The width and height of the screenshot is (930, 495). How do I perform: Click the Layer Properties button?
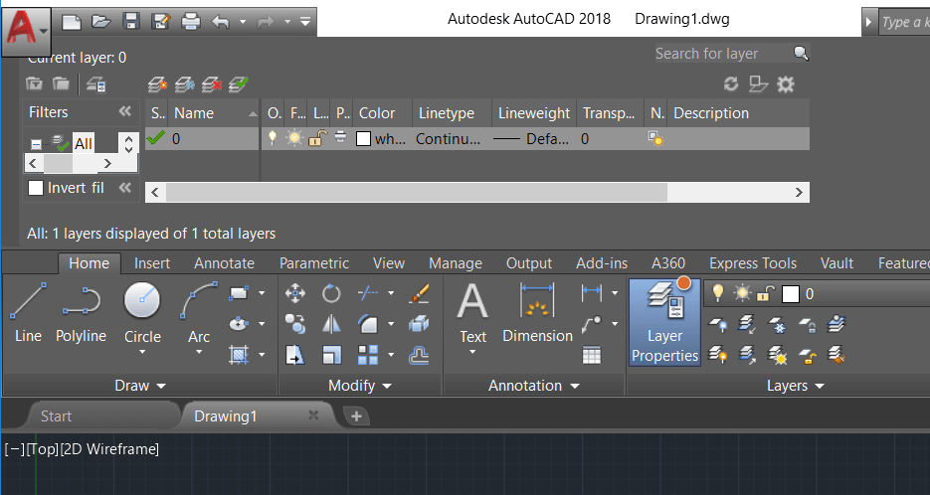point(664,322)
